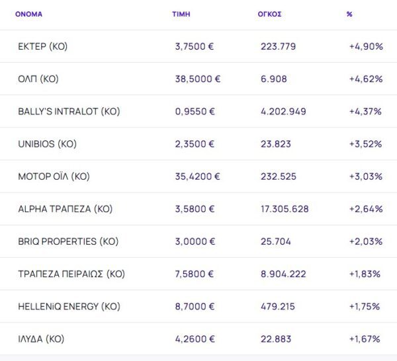Click the UNIBIOS (ΚΟ) stock name

tap(47, 144)
